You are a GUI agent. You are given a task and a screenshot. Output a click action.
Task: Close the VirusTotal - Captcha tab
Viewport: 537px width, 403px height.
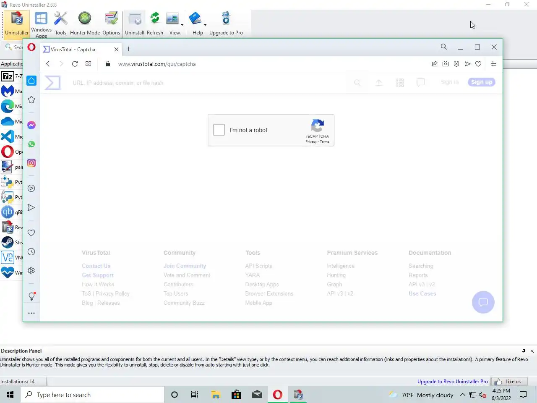[x=116, y=49]
